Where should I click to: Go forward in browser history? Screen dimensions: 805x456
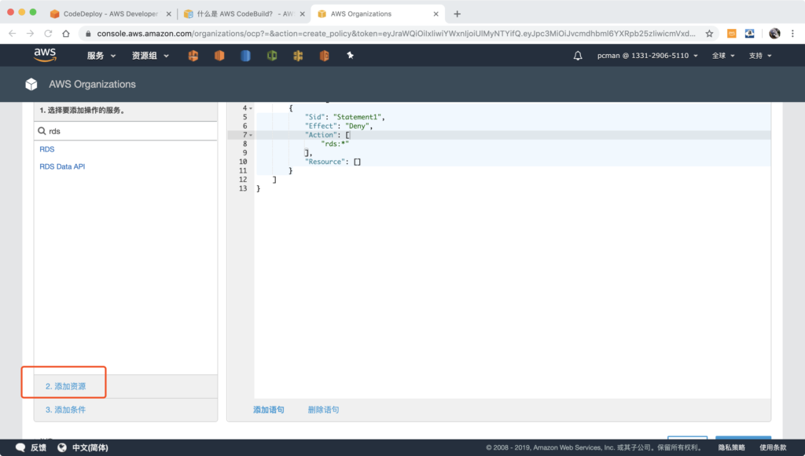point(31,33)
